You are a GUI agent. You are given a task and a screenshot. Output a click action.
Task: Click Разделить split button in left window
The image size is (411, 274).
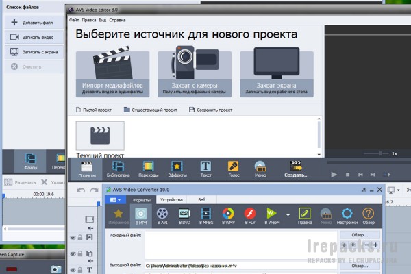pos(20,182)
